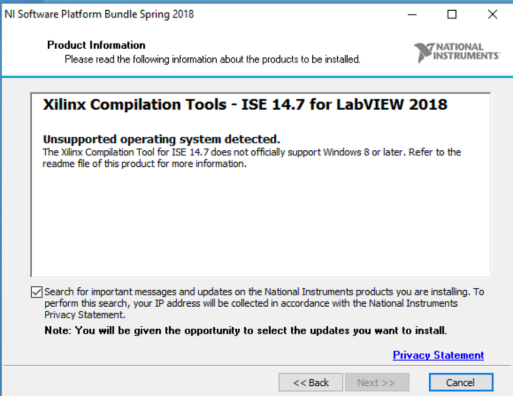Viewport: 513px width, 396px height.
Task: Uncheck the search for important messages checkbox
Action: coord(36,292)
